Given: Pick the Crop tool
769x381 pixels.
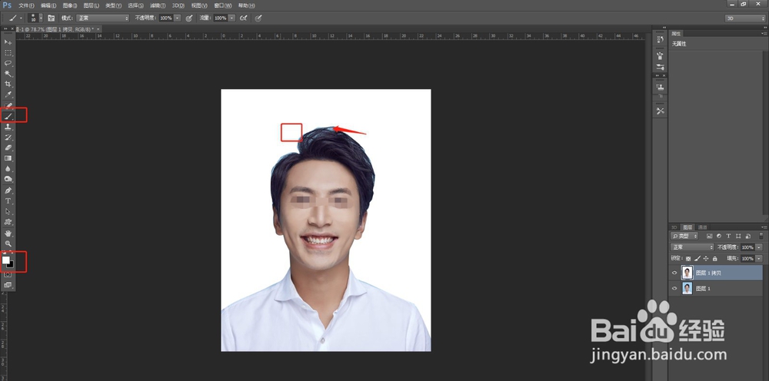Looking at the screenshot, I should pyautogui.click(x=8, y=84).
